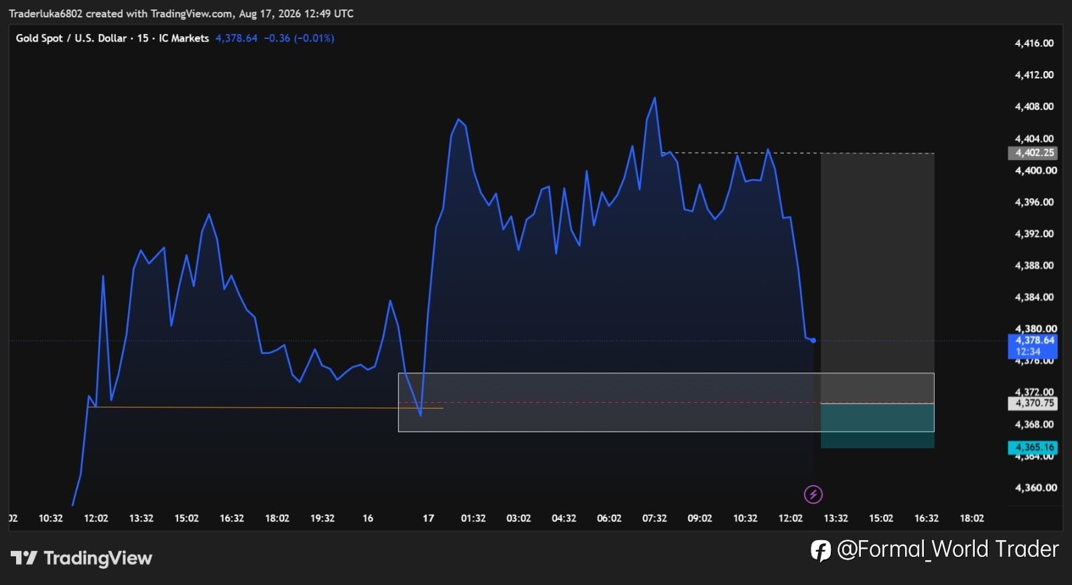This screenshot has height=585, width=1072.
Task: Select the current price value 4,378.64 in the header
Action: click(237, 38)
